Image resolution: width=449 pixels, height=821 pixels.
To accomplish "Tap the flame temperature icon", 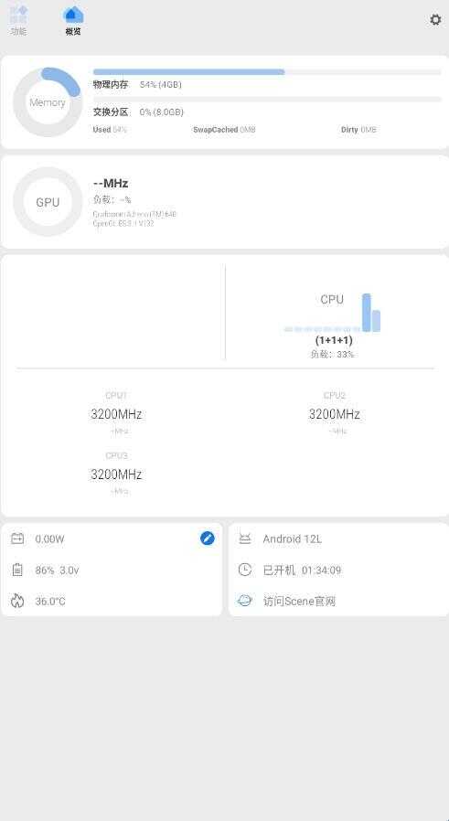I will tap(17, 601).
